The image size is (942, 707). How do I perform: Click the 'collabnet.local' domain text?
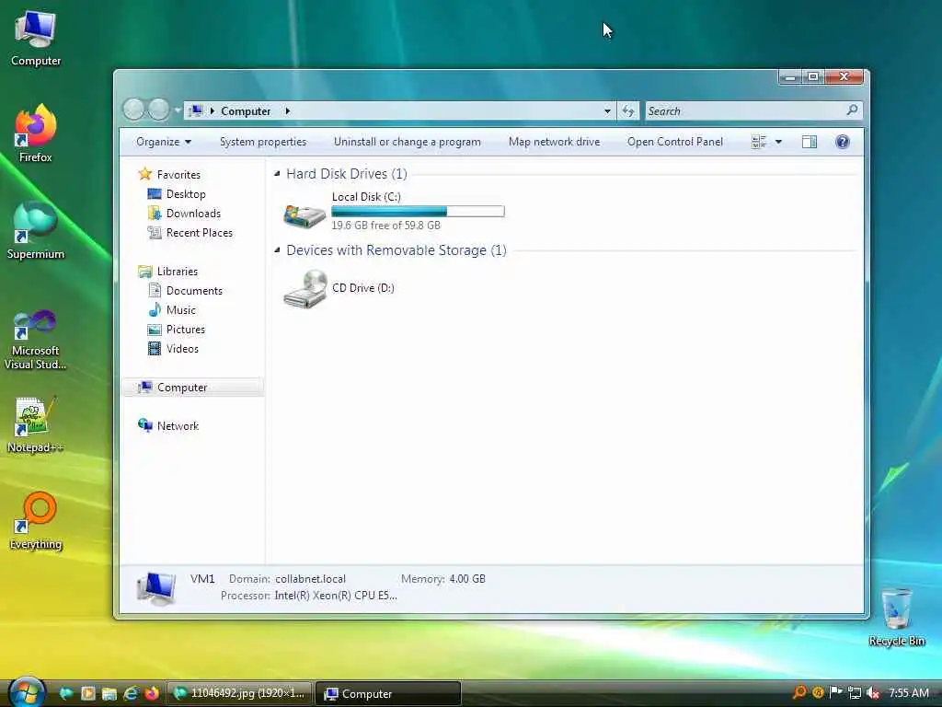[311, 578]
